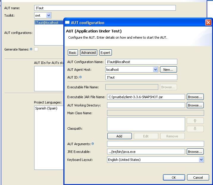Click the AUT configuration dialog title icon

point(67,22)
